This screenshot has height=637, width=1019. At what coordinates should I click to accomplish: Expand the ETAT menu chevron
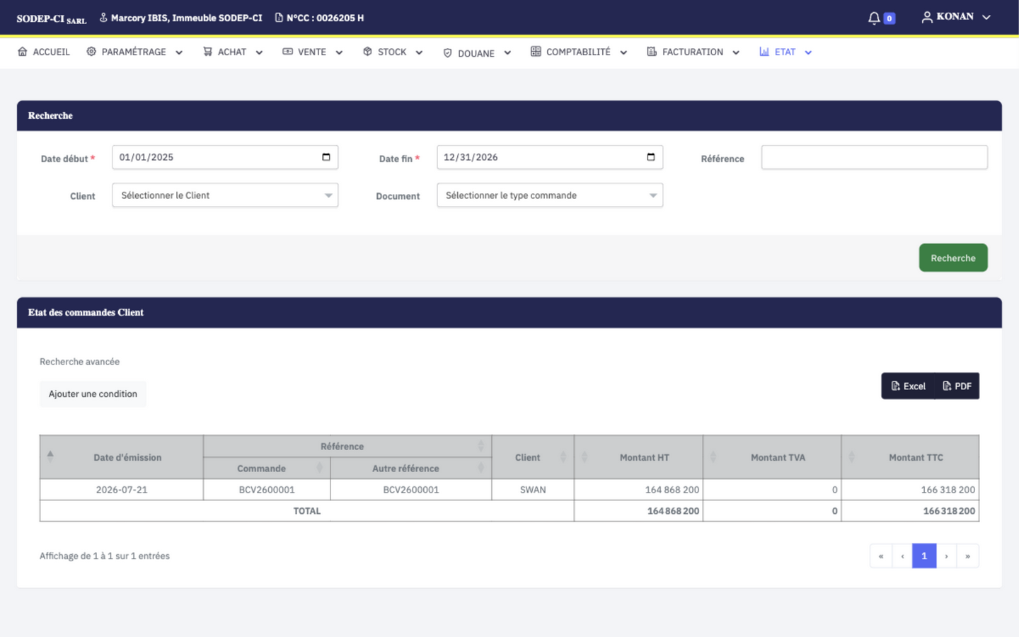click(808, 52)
